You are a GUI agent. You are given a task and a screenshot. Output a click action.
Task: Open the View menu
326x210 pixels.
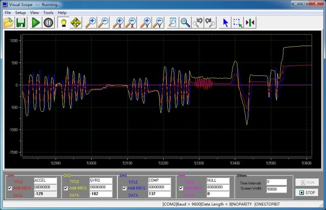pyautogui.click(x=35, y=12)
